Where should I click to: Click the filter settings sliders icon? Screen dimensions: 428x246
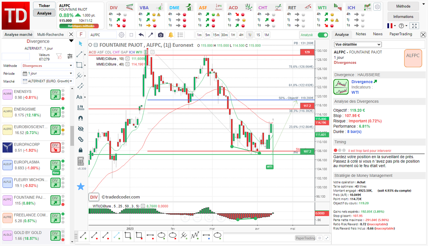coord(70,56)
